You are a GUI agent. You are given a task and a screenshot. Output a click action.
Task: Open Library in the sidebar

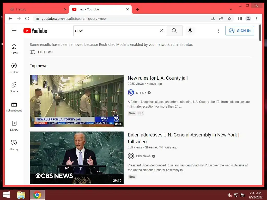click(x=14, y=126)
